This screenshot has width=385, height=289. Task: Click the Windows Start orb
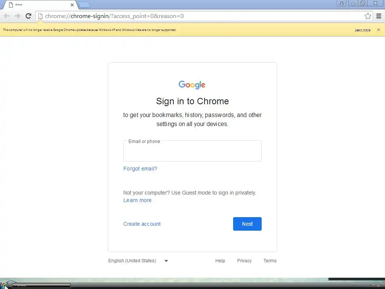tap(5, 285)
